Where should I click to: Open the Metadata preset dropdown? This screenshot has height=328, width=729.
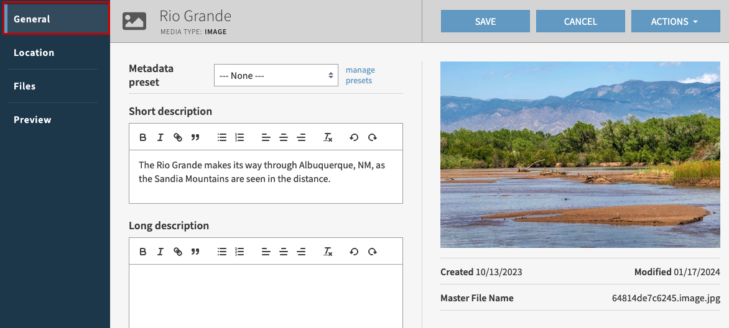(276, 76)
